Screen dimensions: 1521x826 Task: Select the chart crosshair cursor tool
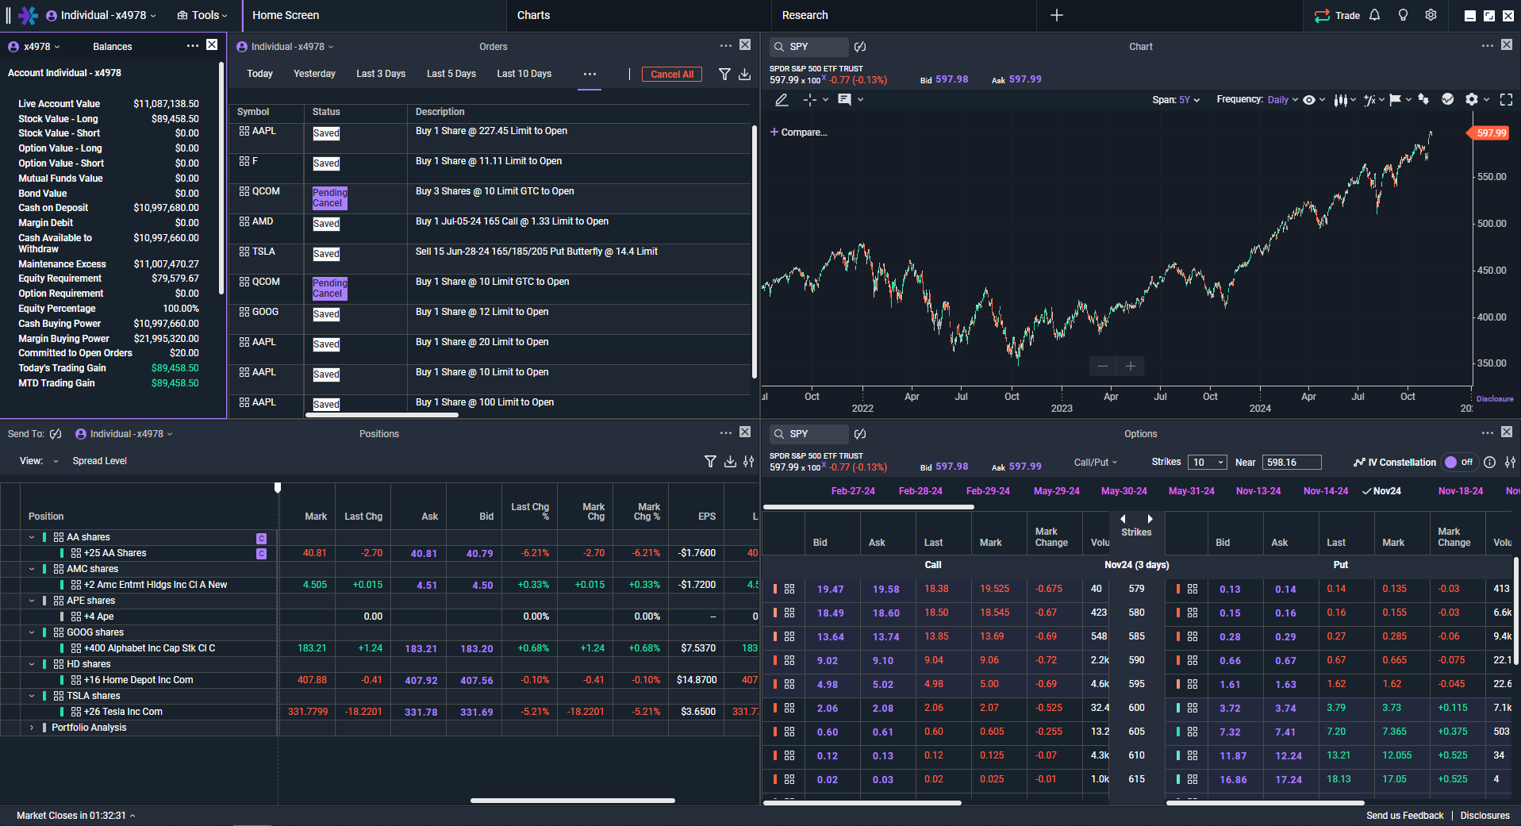pyautogui.click(x=809, y=99)
